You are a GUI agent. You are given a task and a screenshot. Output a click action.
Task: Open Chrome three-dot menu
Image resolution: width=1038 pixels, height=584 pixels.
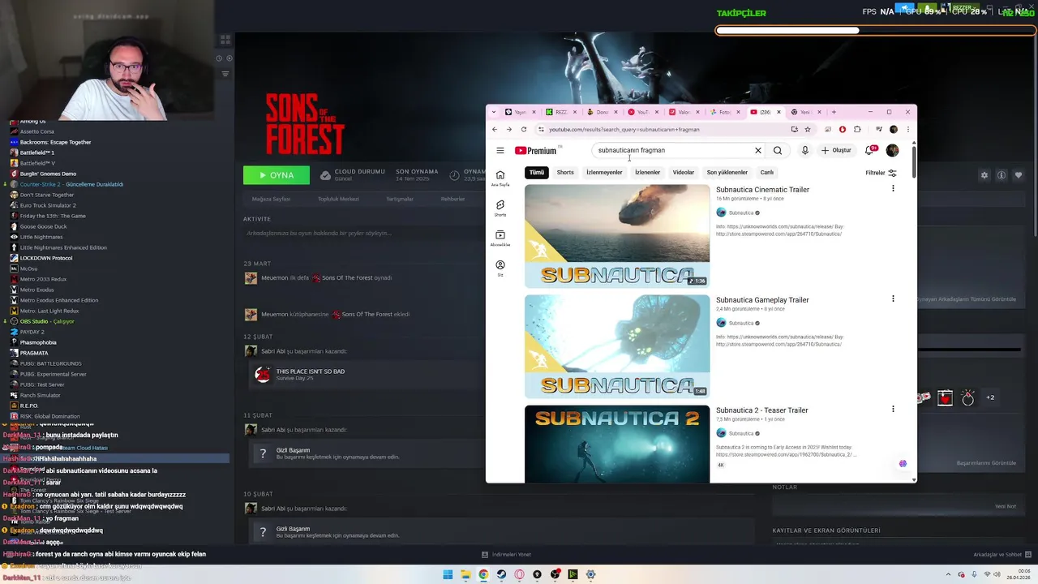pos(907,129)
